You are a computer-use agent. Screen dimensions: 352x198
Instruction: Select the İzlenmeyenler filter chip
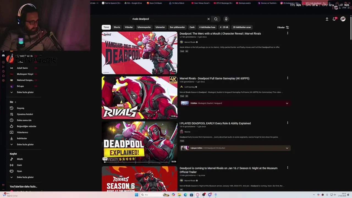(x=144, y=27)
